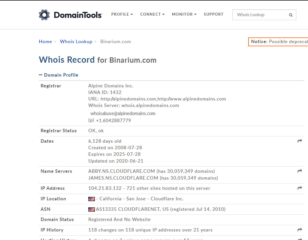Screen dimensions: 308x240
Task: Click the Name Servers row label
Action: tap(56, 171)
